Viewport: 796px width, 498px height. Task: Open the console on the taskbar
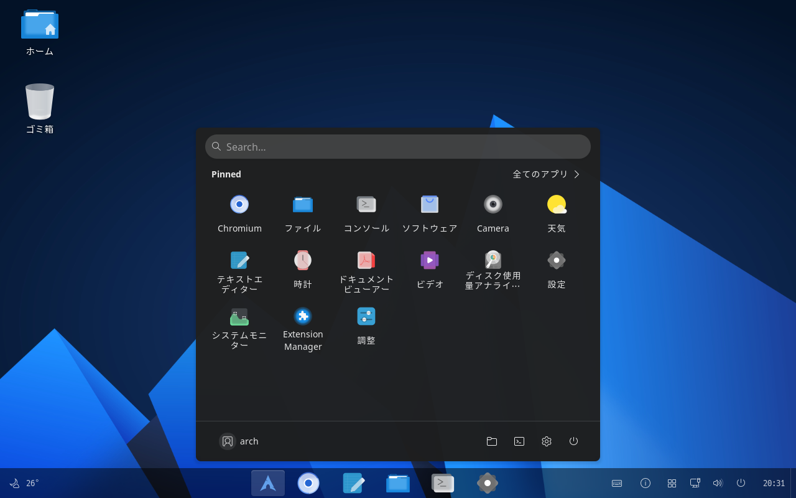click(x=443, y=483)
